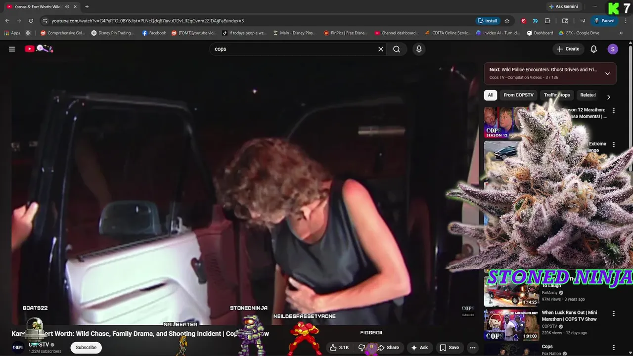
Task: Expand the playlist panel chevron
Action: point(607,74)
